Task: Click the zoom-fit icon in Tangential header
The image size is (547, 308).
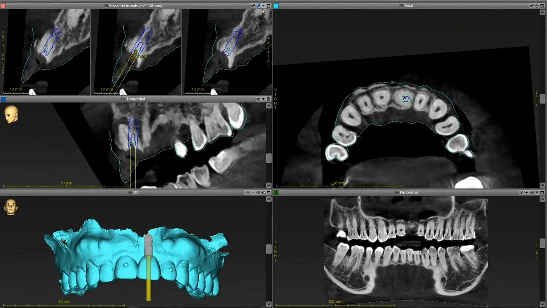Action: 258,99
